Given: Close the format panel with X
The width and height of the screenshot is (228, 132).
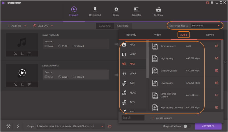Looking at the screenshot, I should point(225,62).
